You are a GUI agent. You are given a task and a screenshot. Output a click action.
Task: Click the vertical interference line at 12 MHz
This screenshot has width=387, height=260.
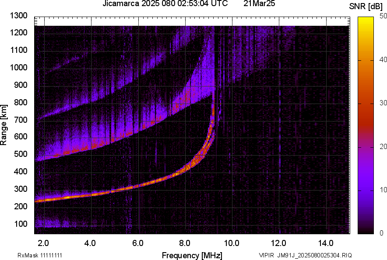pyautogui.click(x=279, y=131)
